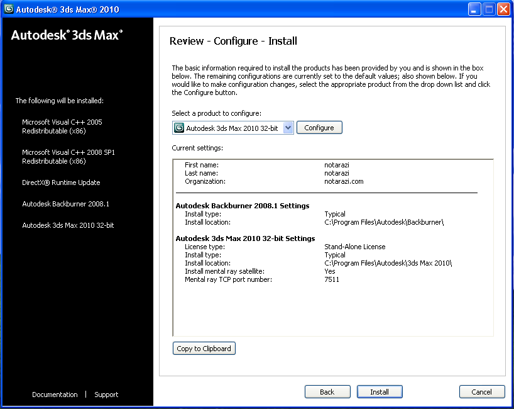The height and width of the screenshot is (409, 514).
Task: Click the Configure button
Action: point(319,127)
